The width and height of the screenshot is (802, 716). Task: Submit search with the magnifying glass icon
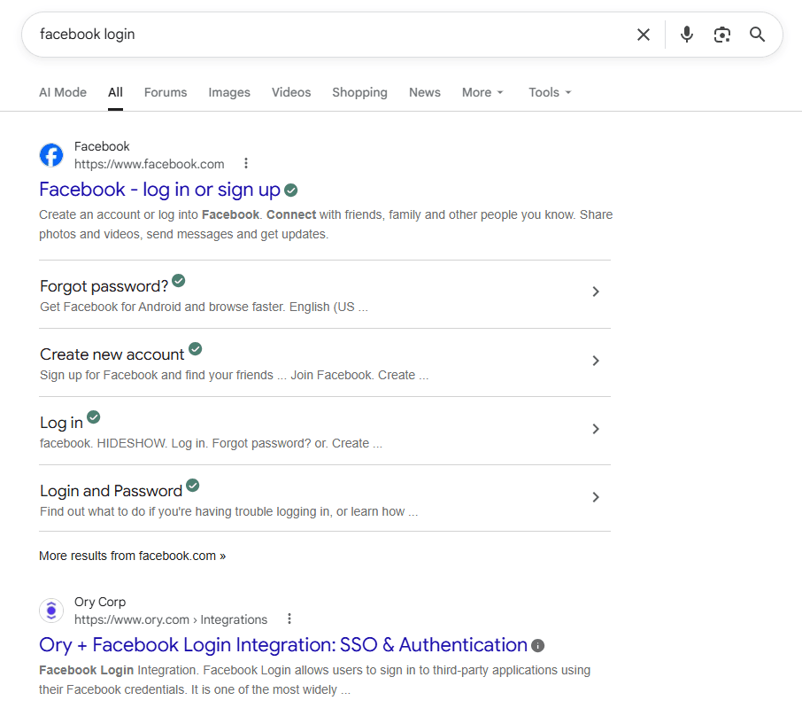click(757, 35)
